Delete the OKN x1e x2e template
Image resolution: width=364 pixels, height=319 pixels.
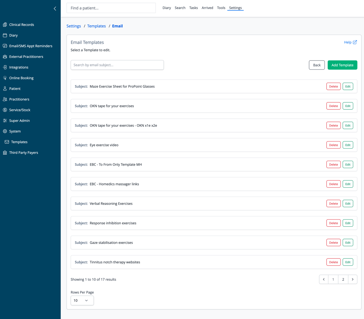334,125
